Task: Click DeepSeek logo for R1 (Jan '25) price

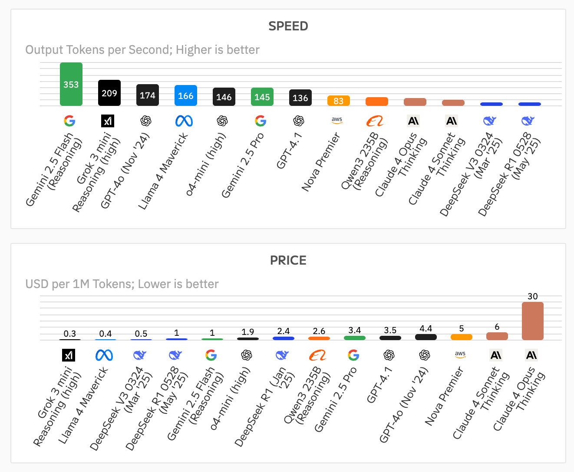Action: 282,355
